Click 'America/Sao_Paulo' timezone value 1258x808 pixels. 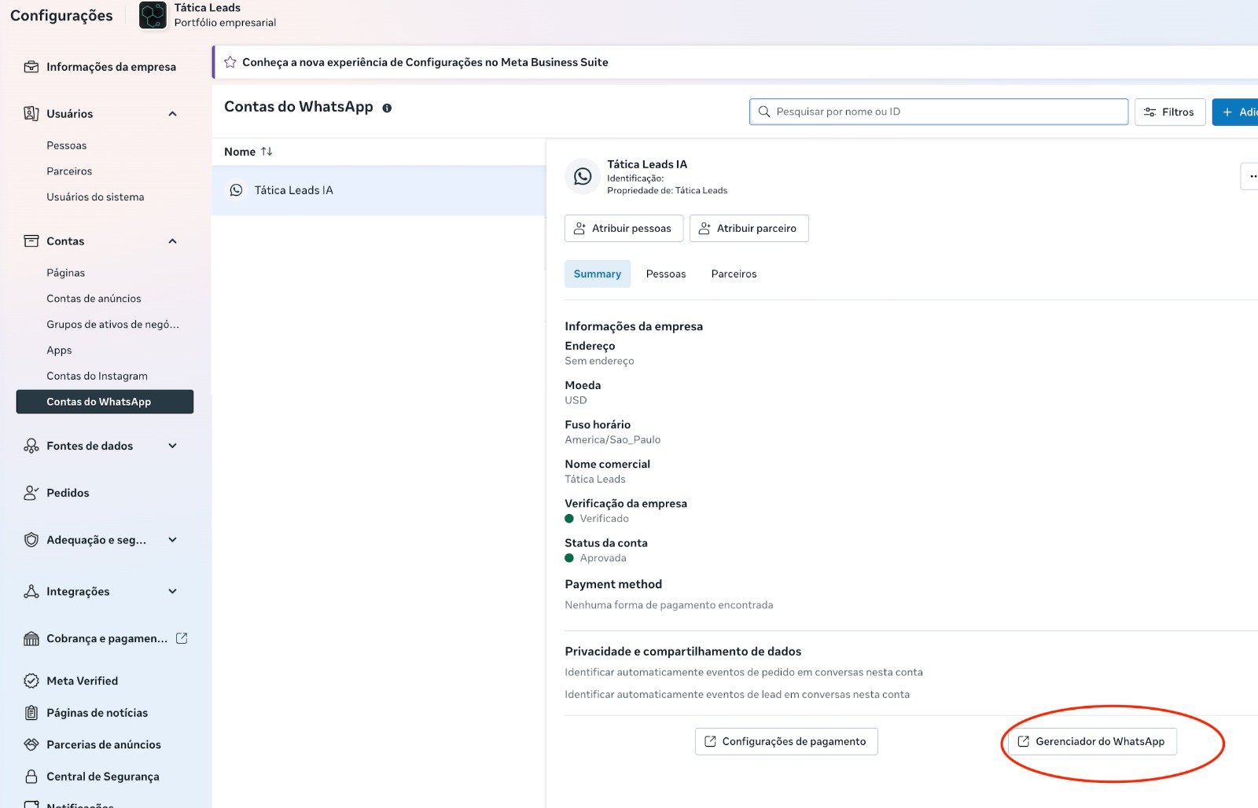click(x=612, y=440)
